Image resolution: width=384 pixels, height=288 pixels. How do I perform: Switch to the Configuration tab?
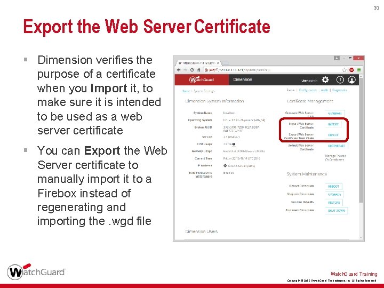[x=308, y=90]
